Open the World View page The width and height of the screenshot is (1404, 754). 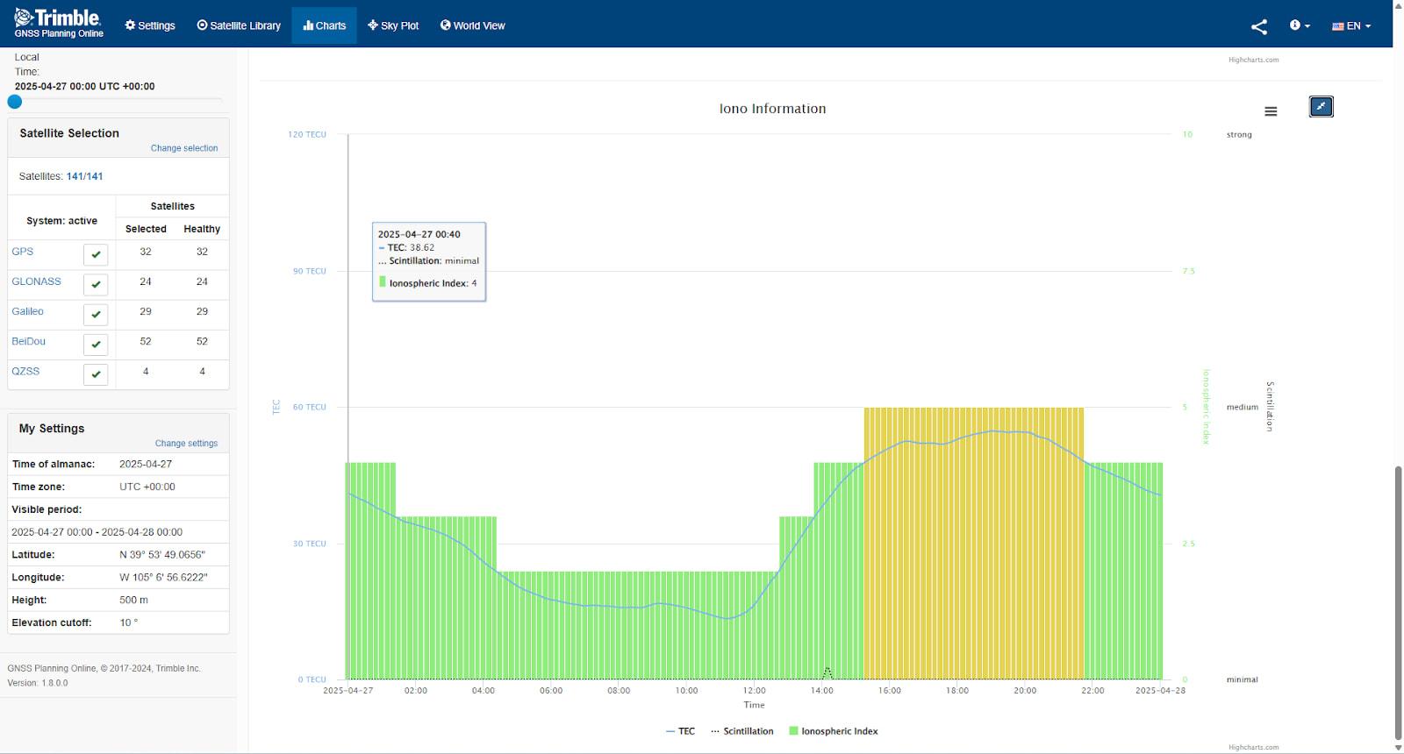pyautogui.click(x=472, y=25)
